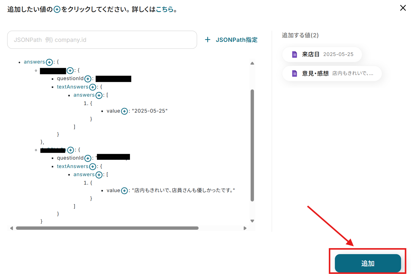The image size is (411, 274).
Task: Click plus beside second textAnswers
Action: click(93, 167)
